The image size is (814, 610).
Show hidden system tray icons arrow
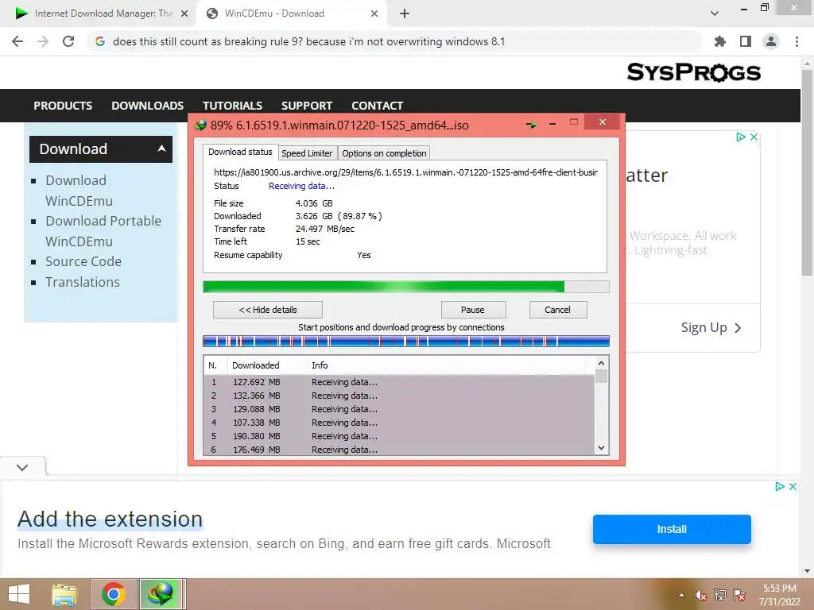[x=681, y=595]
